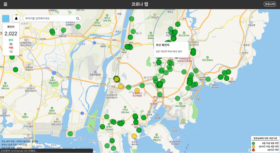
Task: Click green marker left of 해월정사
Action: [227, 78]
